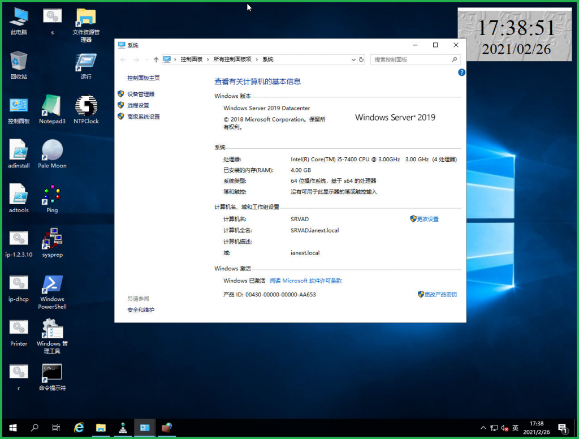Open the 命令提示符 desktop shortcut

click(52, 373)
